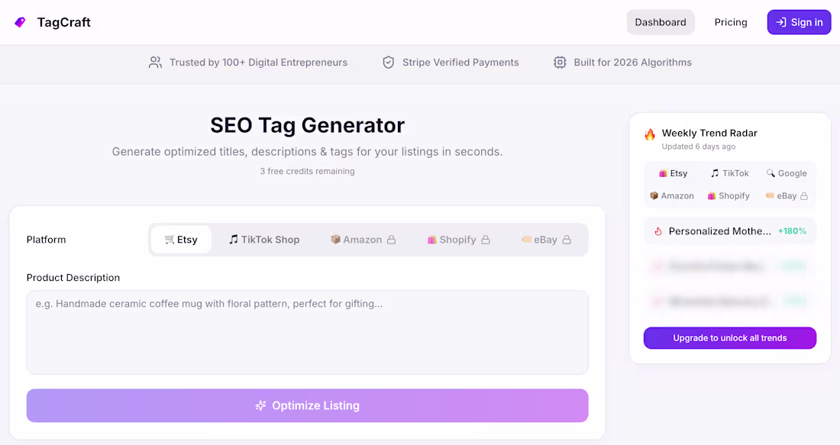Switch to the Dashboard tab
This screenshot has width=840, height=445.
coord(661,22)
